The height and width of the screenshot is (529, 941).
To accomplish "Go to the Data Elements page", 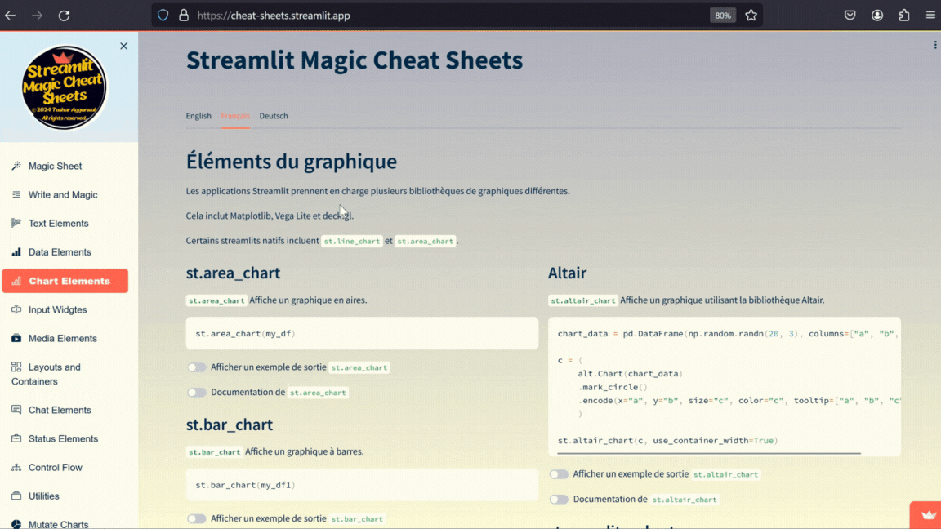I will (65, 252).
